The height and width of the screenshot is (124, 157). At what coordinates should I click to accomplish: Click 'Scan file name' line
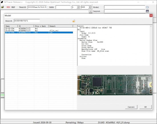(x=95, y=51)
